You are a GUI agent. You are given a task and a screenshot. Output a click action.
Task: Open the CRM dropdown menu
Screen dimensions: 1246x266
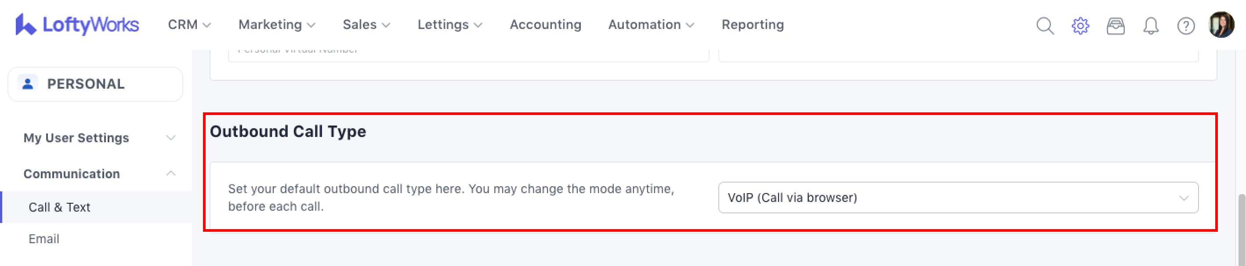[x=189, y=25]
